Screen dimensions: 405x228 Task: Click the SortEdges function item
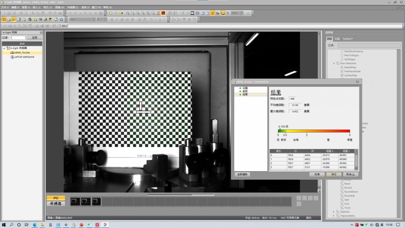[x=350, y=59]
